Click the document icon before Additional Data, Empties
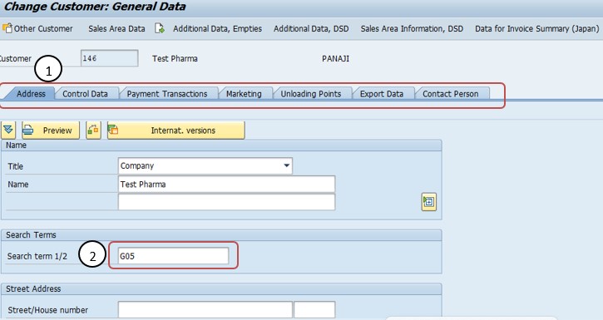603x320 pixels. pos(160,28)
